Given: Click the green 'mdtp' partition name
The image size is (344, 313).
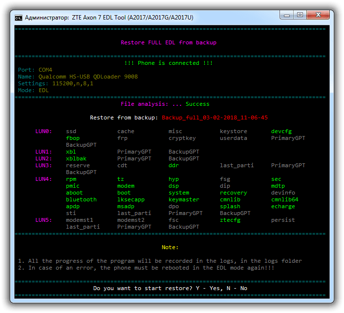Looking at the screenshot, I should (278, 186).
